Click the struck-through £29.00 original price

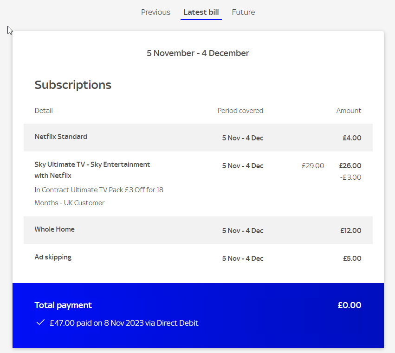click(313, 166)
